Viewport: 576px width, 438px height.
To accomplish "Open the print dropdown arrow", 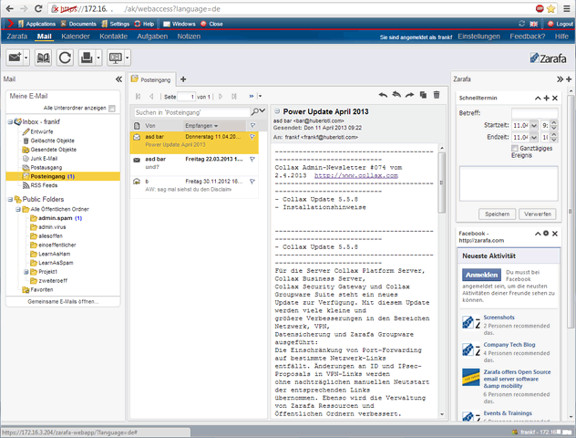I will pyautogui.click(x=98, y=57).
